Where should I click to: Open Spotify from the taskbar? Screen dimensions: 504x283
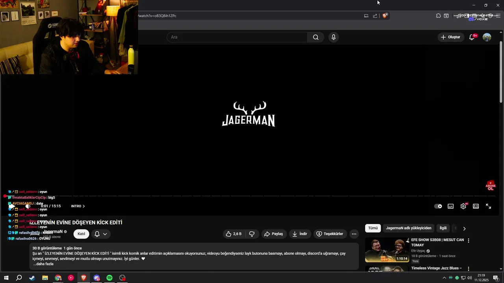coord(109,278)
